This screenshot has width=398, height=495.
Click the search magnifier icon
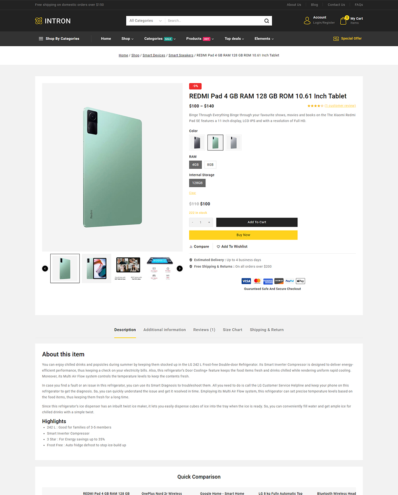tap(266, 21)
